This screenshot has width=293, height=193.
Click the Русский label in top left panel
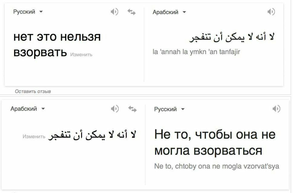click(x=24, y=12)
